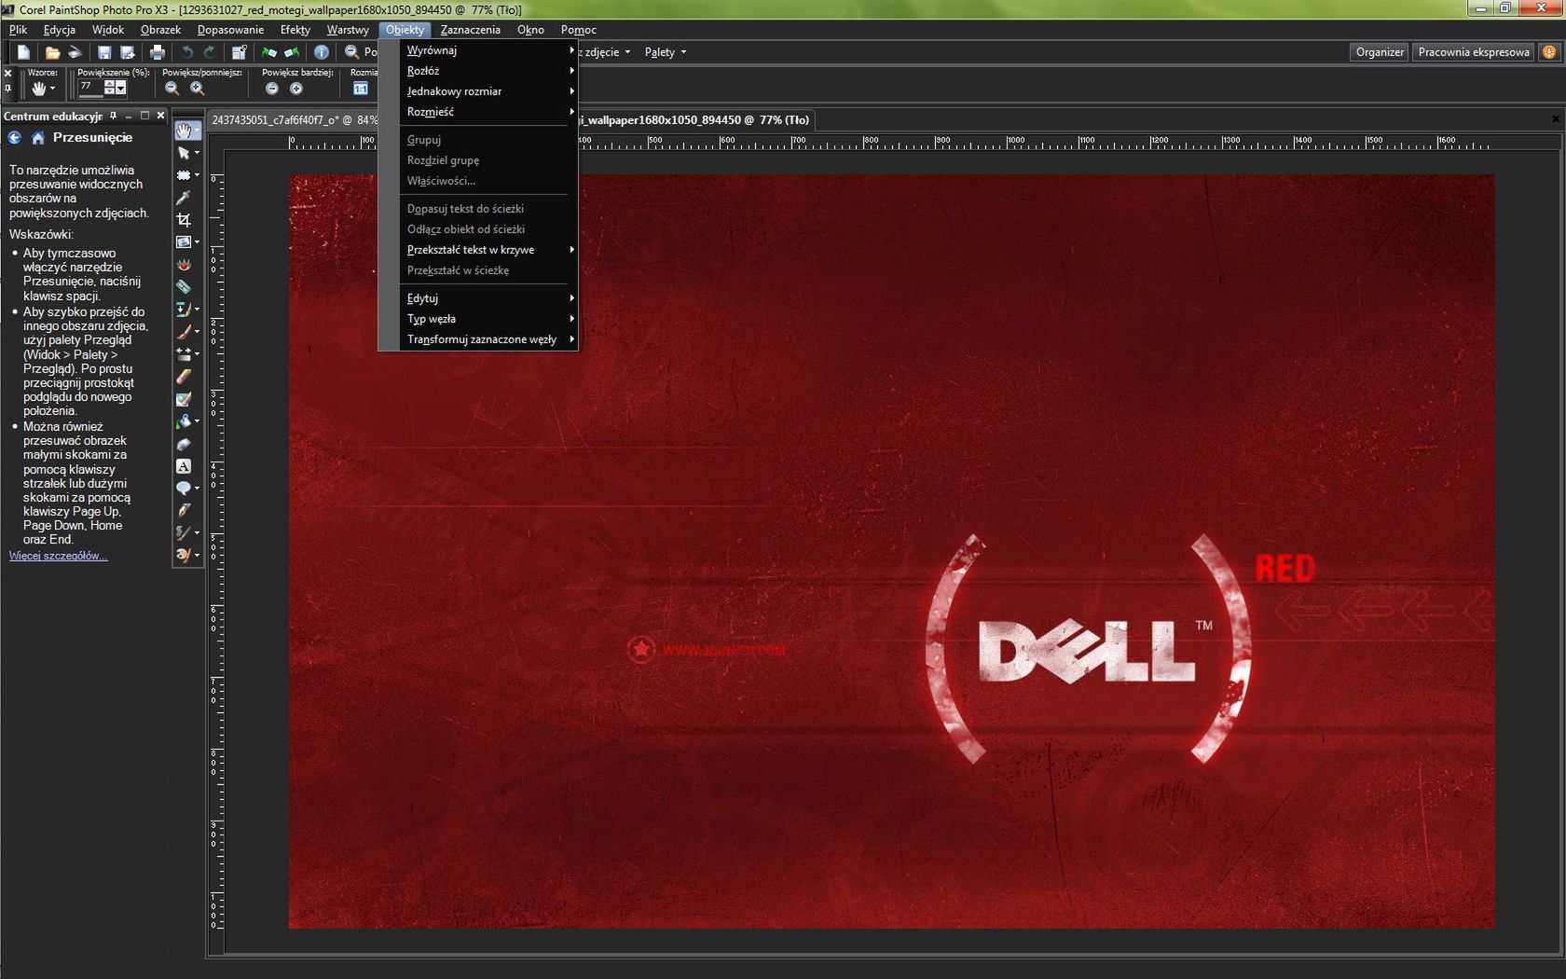Viewport: 1566px width, 979px height.
Task: Select the Text tool A icon
Action: tap(185, 466)
